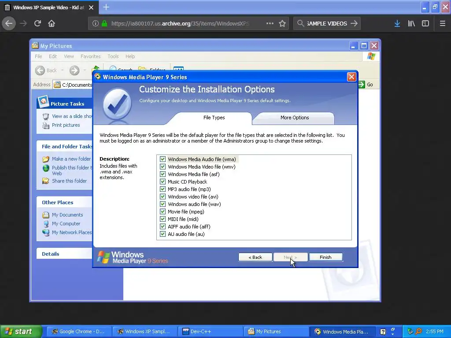Click the search arrow in SAMPLE VIDEOS box
The height and width of the screenshot is (338, 451).
[x=354, y=24]
